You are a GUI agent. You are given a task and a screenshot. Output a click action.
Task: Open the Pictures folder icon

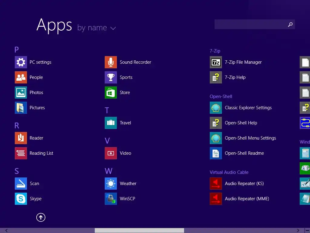click(x=21, y=108)
